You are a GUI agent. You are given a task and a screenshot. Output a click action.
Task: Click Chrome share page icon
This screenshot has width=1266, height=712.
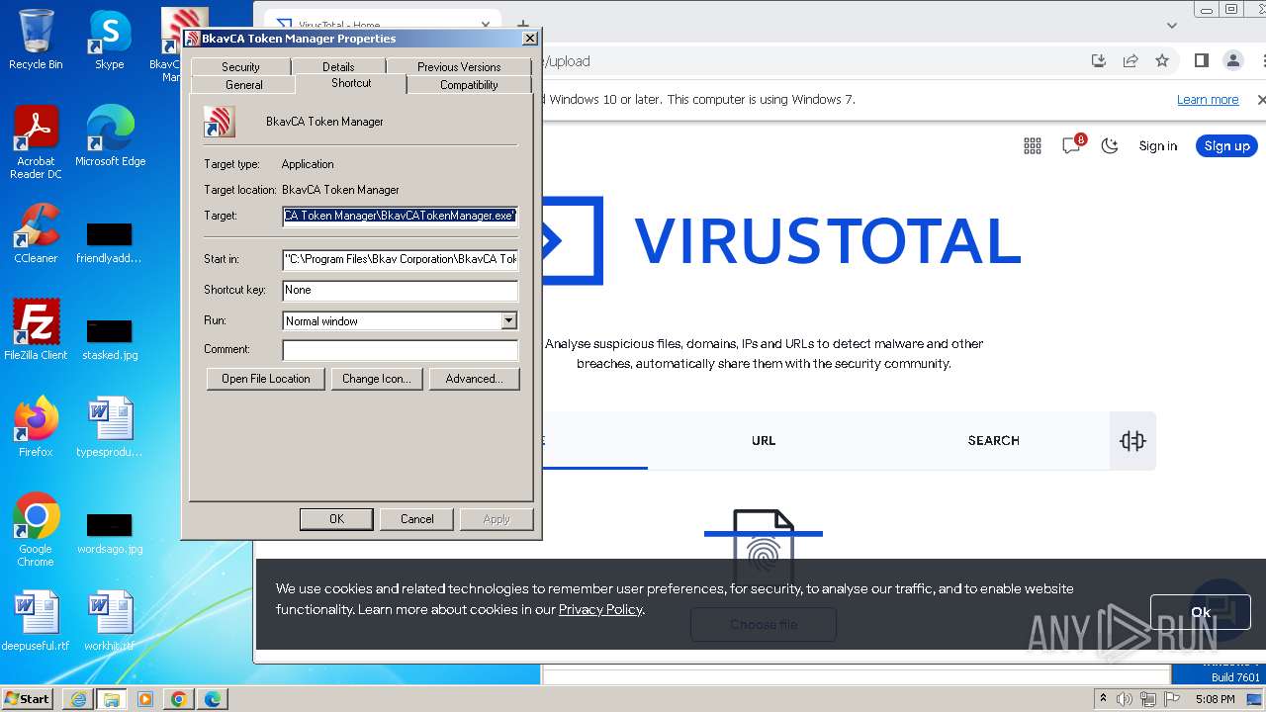click(1130, 60)
